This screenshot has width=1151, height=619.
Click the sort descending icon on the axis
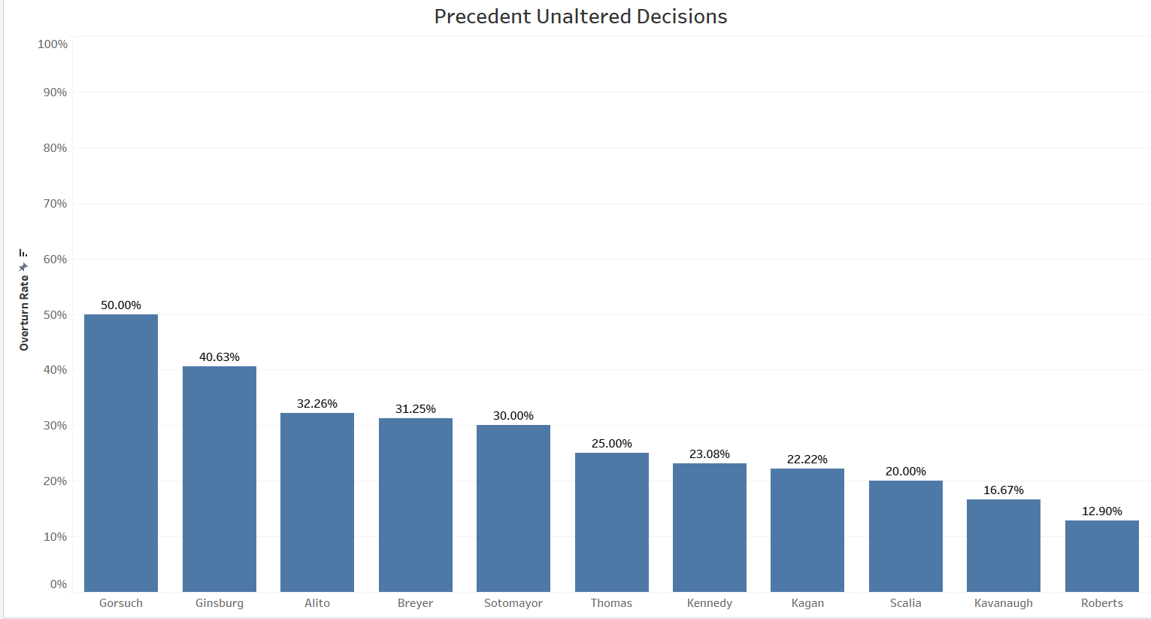pyautogui.click(x=24, y=253)
